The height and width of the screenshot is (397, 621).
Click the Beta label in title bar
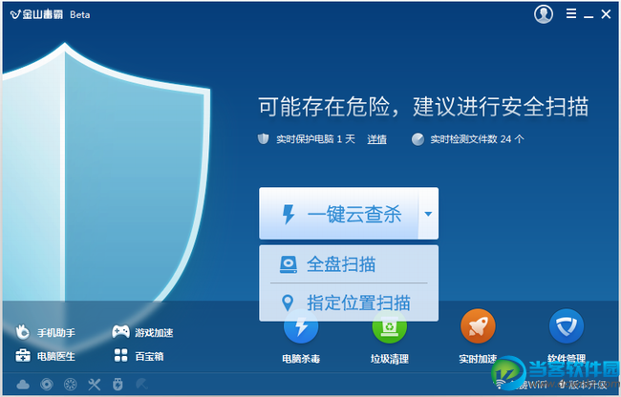click(x=80, y=14)
